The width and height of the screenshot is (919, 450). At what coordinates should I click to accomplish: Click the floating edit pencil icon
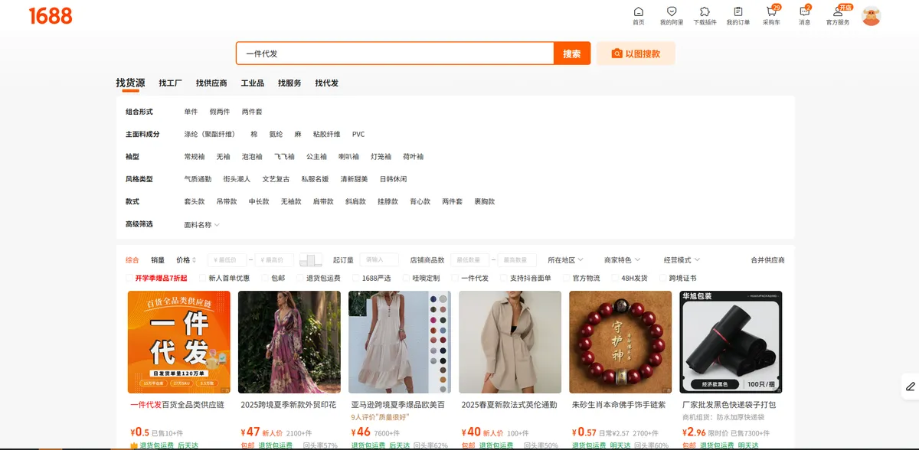[x=910, y=386]
